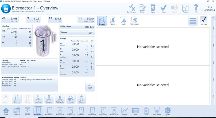This screenshot has height=118, width=216.
Task: Expand the collapsed right side panel arrow
Action: (213, 18)
